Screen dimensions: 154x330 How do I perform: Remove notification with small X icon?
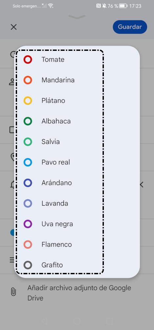pos(141,185)
